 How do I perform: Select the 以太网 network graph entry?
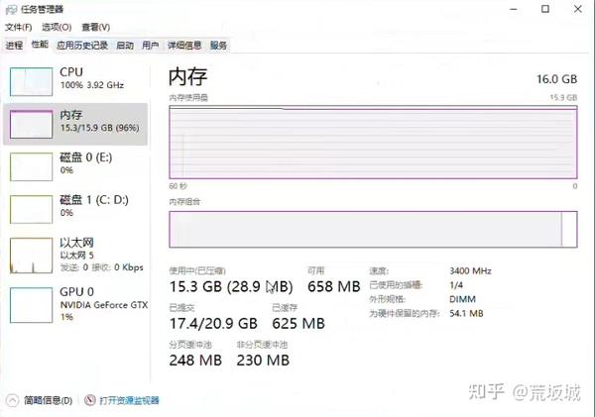[75, 256]
